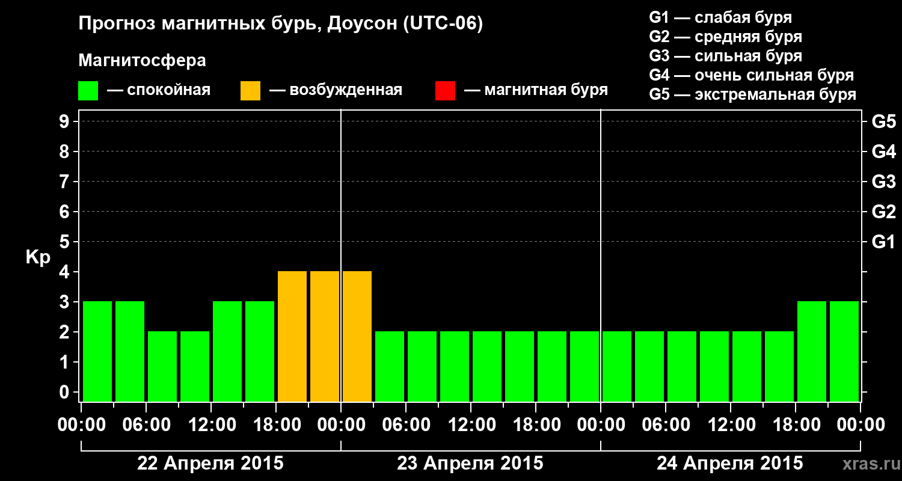This screenshot has width=902, height=481.
Task: Click the '— спокойная' legend label
Action: [159, 90]
